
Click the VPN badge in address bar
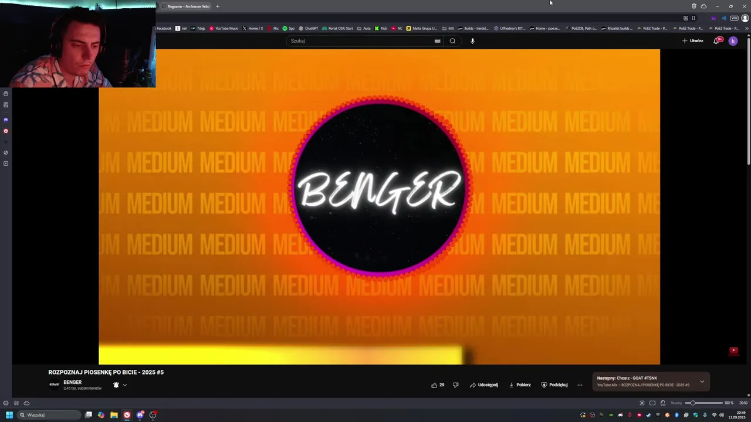[x=734, y=18]
